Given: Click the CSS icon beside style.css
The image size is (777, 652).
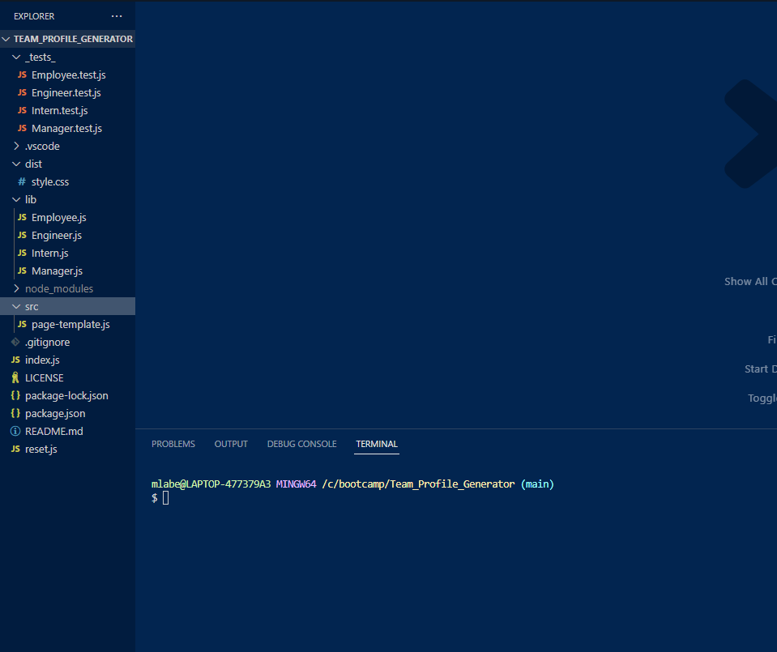Looking at the screenshot, I should pyautogui.click(x=22, y=181).
